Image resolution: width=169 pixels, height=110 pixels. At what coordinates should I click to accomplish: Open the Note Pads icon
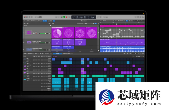tap(138, 17)
